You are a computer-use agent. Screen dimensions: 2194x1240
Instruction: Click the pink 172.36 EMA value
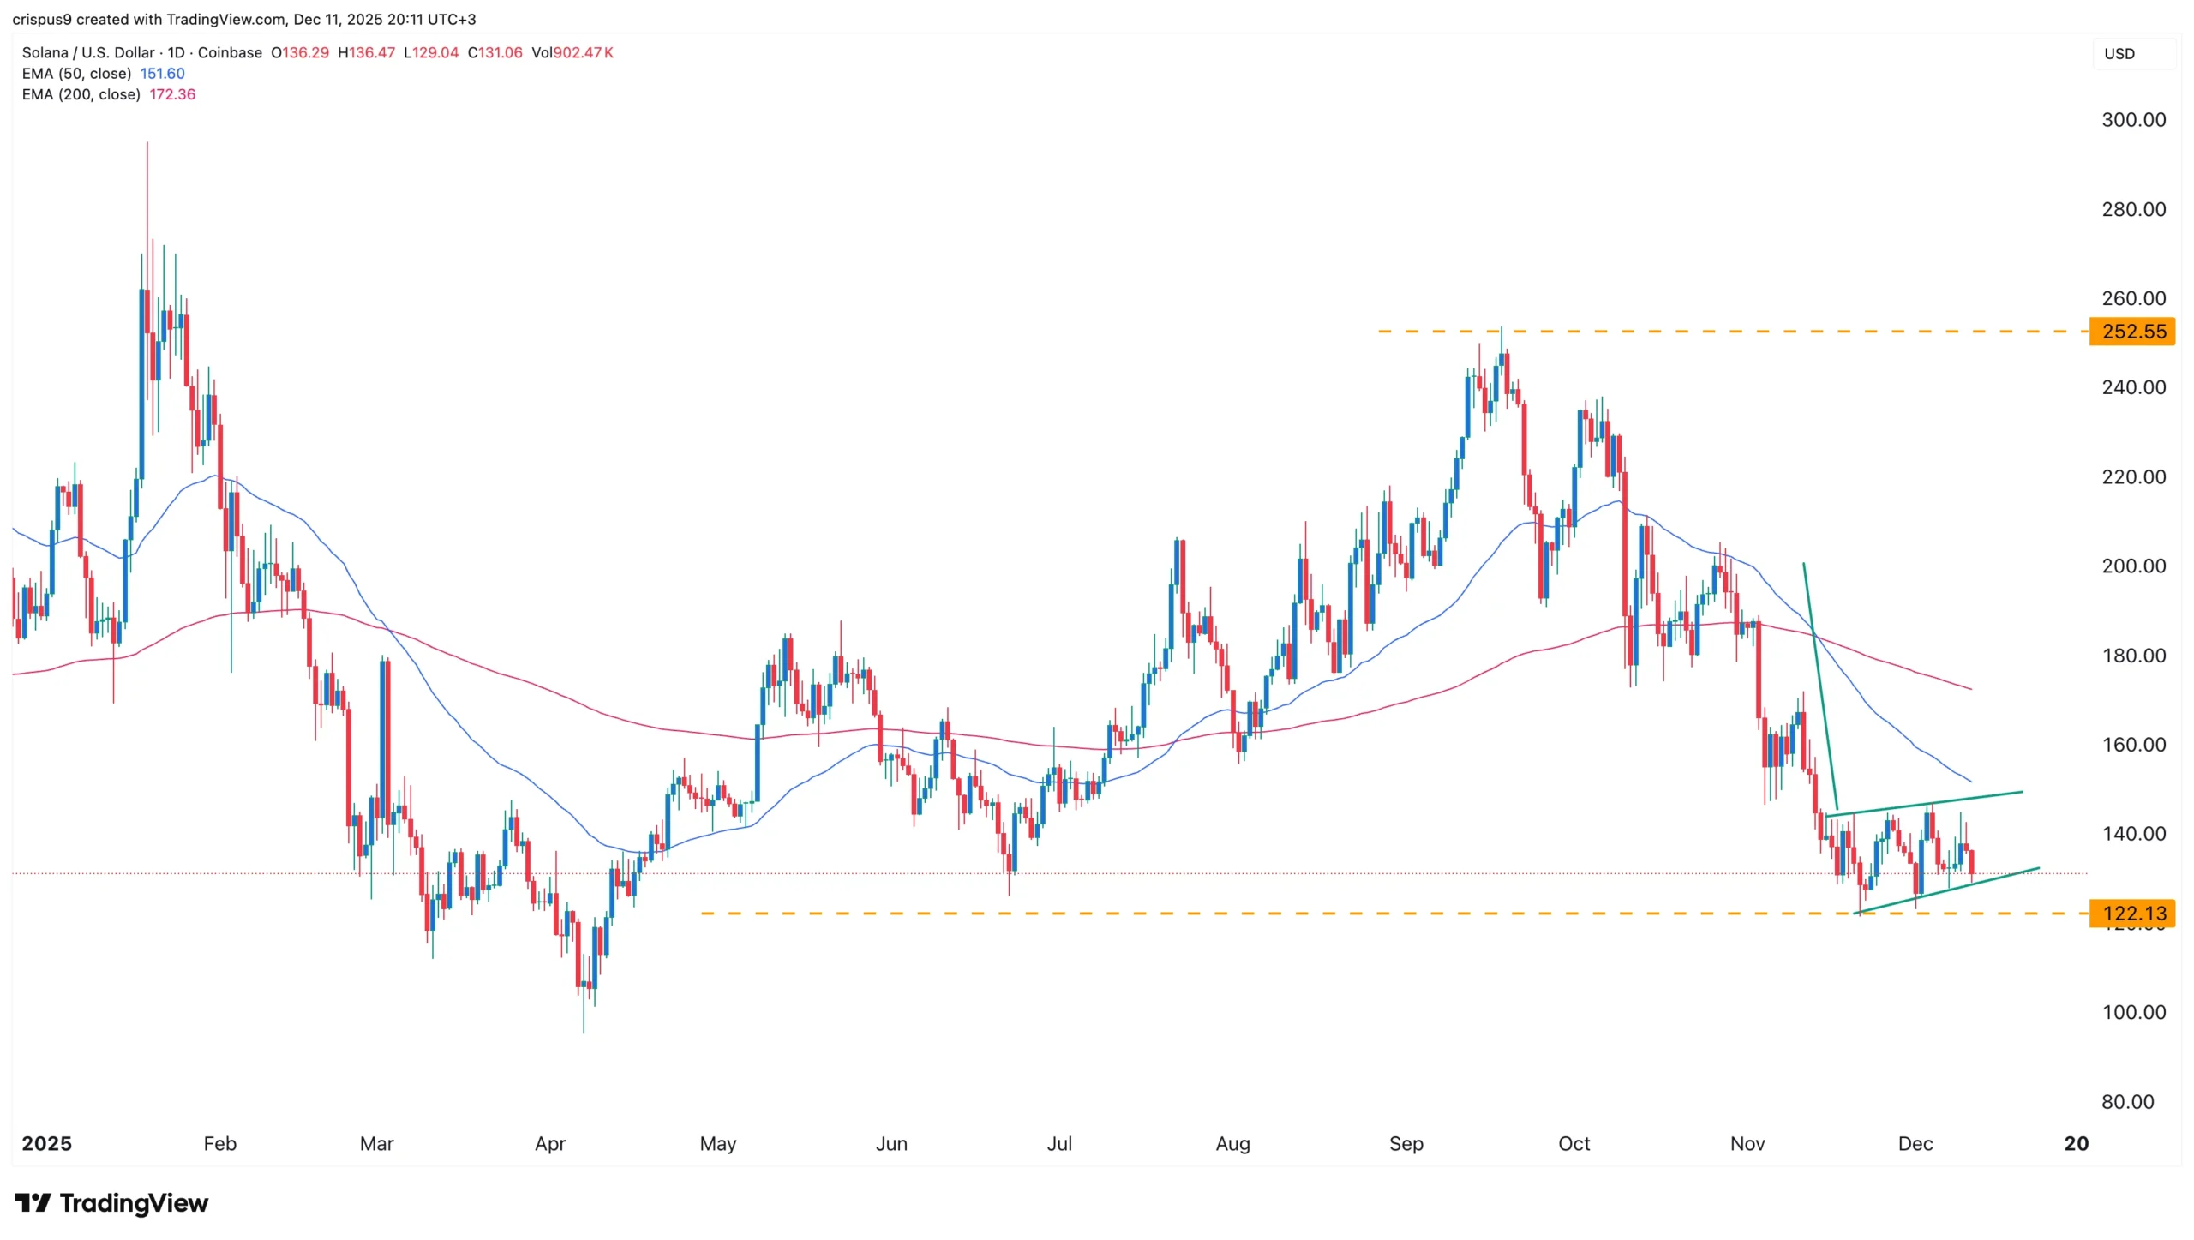tap(172, 94)
